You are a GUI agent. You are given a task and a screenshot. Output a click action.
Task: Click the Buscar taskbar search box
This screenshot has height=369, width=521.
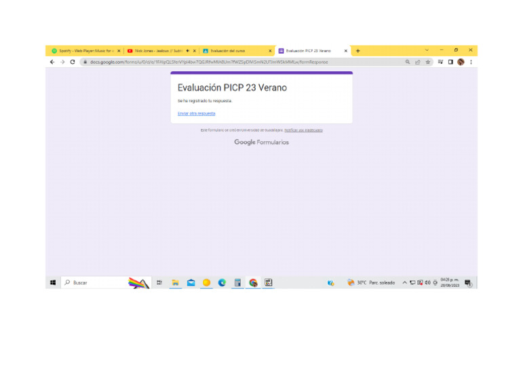click(106, 283)
